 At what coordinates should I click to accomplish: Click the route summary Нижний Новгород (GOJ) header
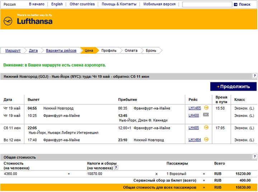coord(76,77)
